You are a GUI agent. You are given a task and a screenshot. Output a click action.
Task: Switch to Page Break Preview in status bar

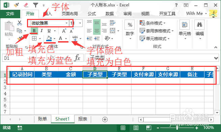(148, 128)
